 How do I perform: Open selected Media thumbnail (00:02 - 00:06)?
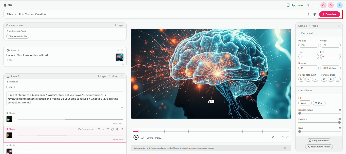click(9, 135)
